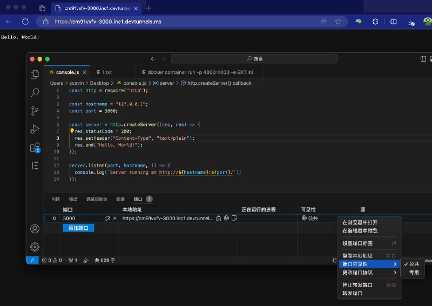Preview port 3000 in editor icon
The width and height of the screenshot is (432, 306).
[x=234, y=218]
